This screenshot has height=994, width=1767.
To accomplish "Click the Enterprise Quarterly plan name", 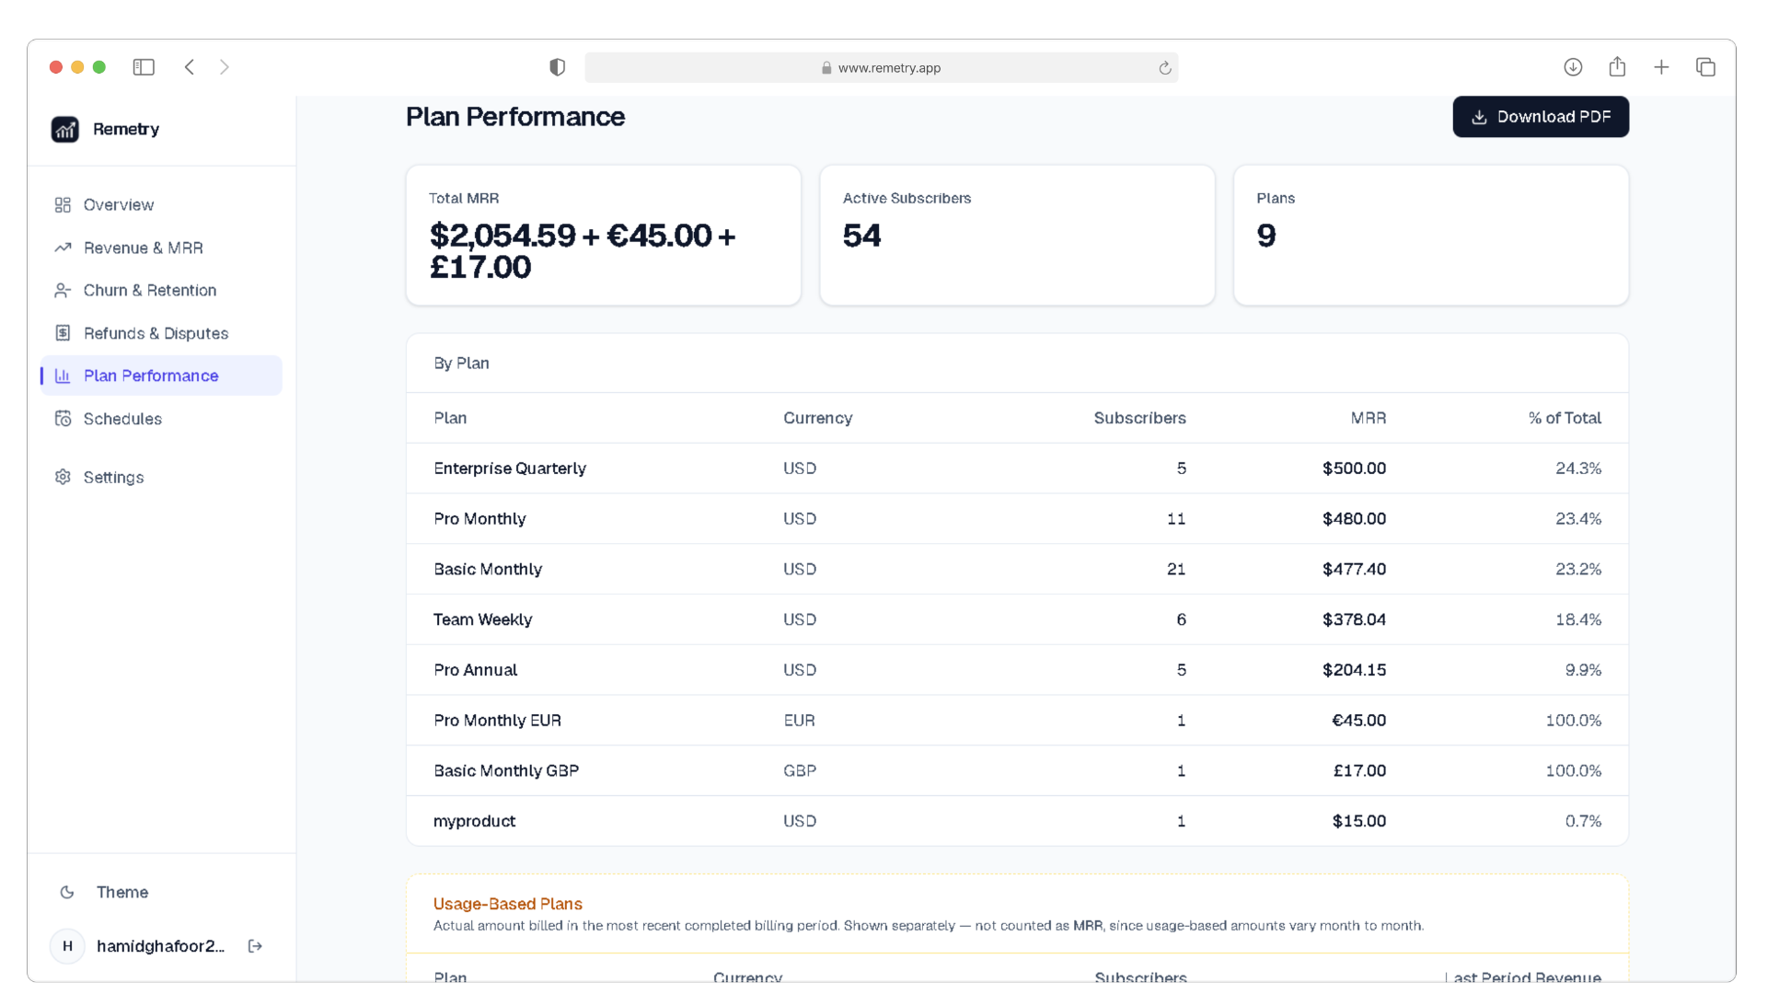I will pos(510,468).
